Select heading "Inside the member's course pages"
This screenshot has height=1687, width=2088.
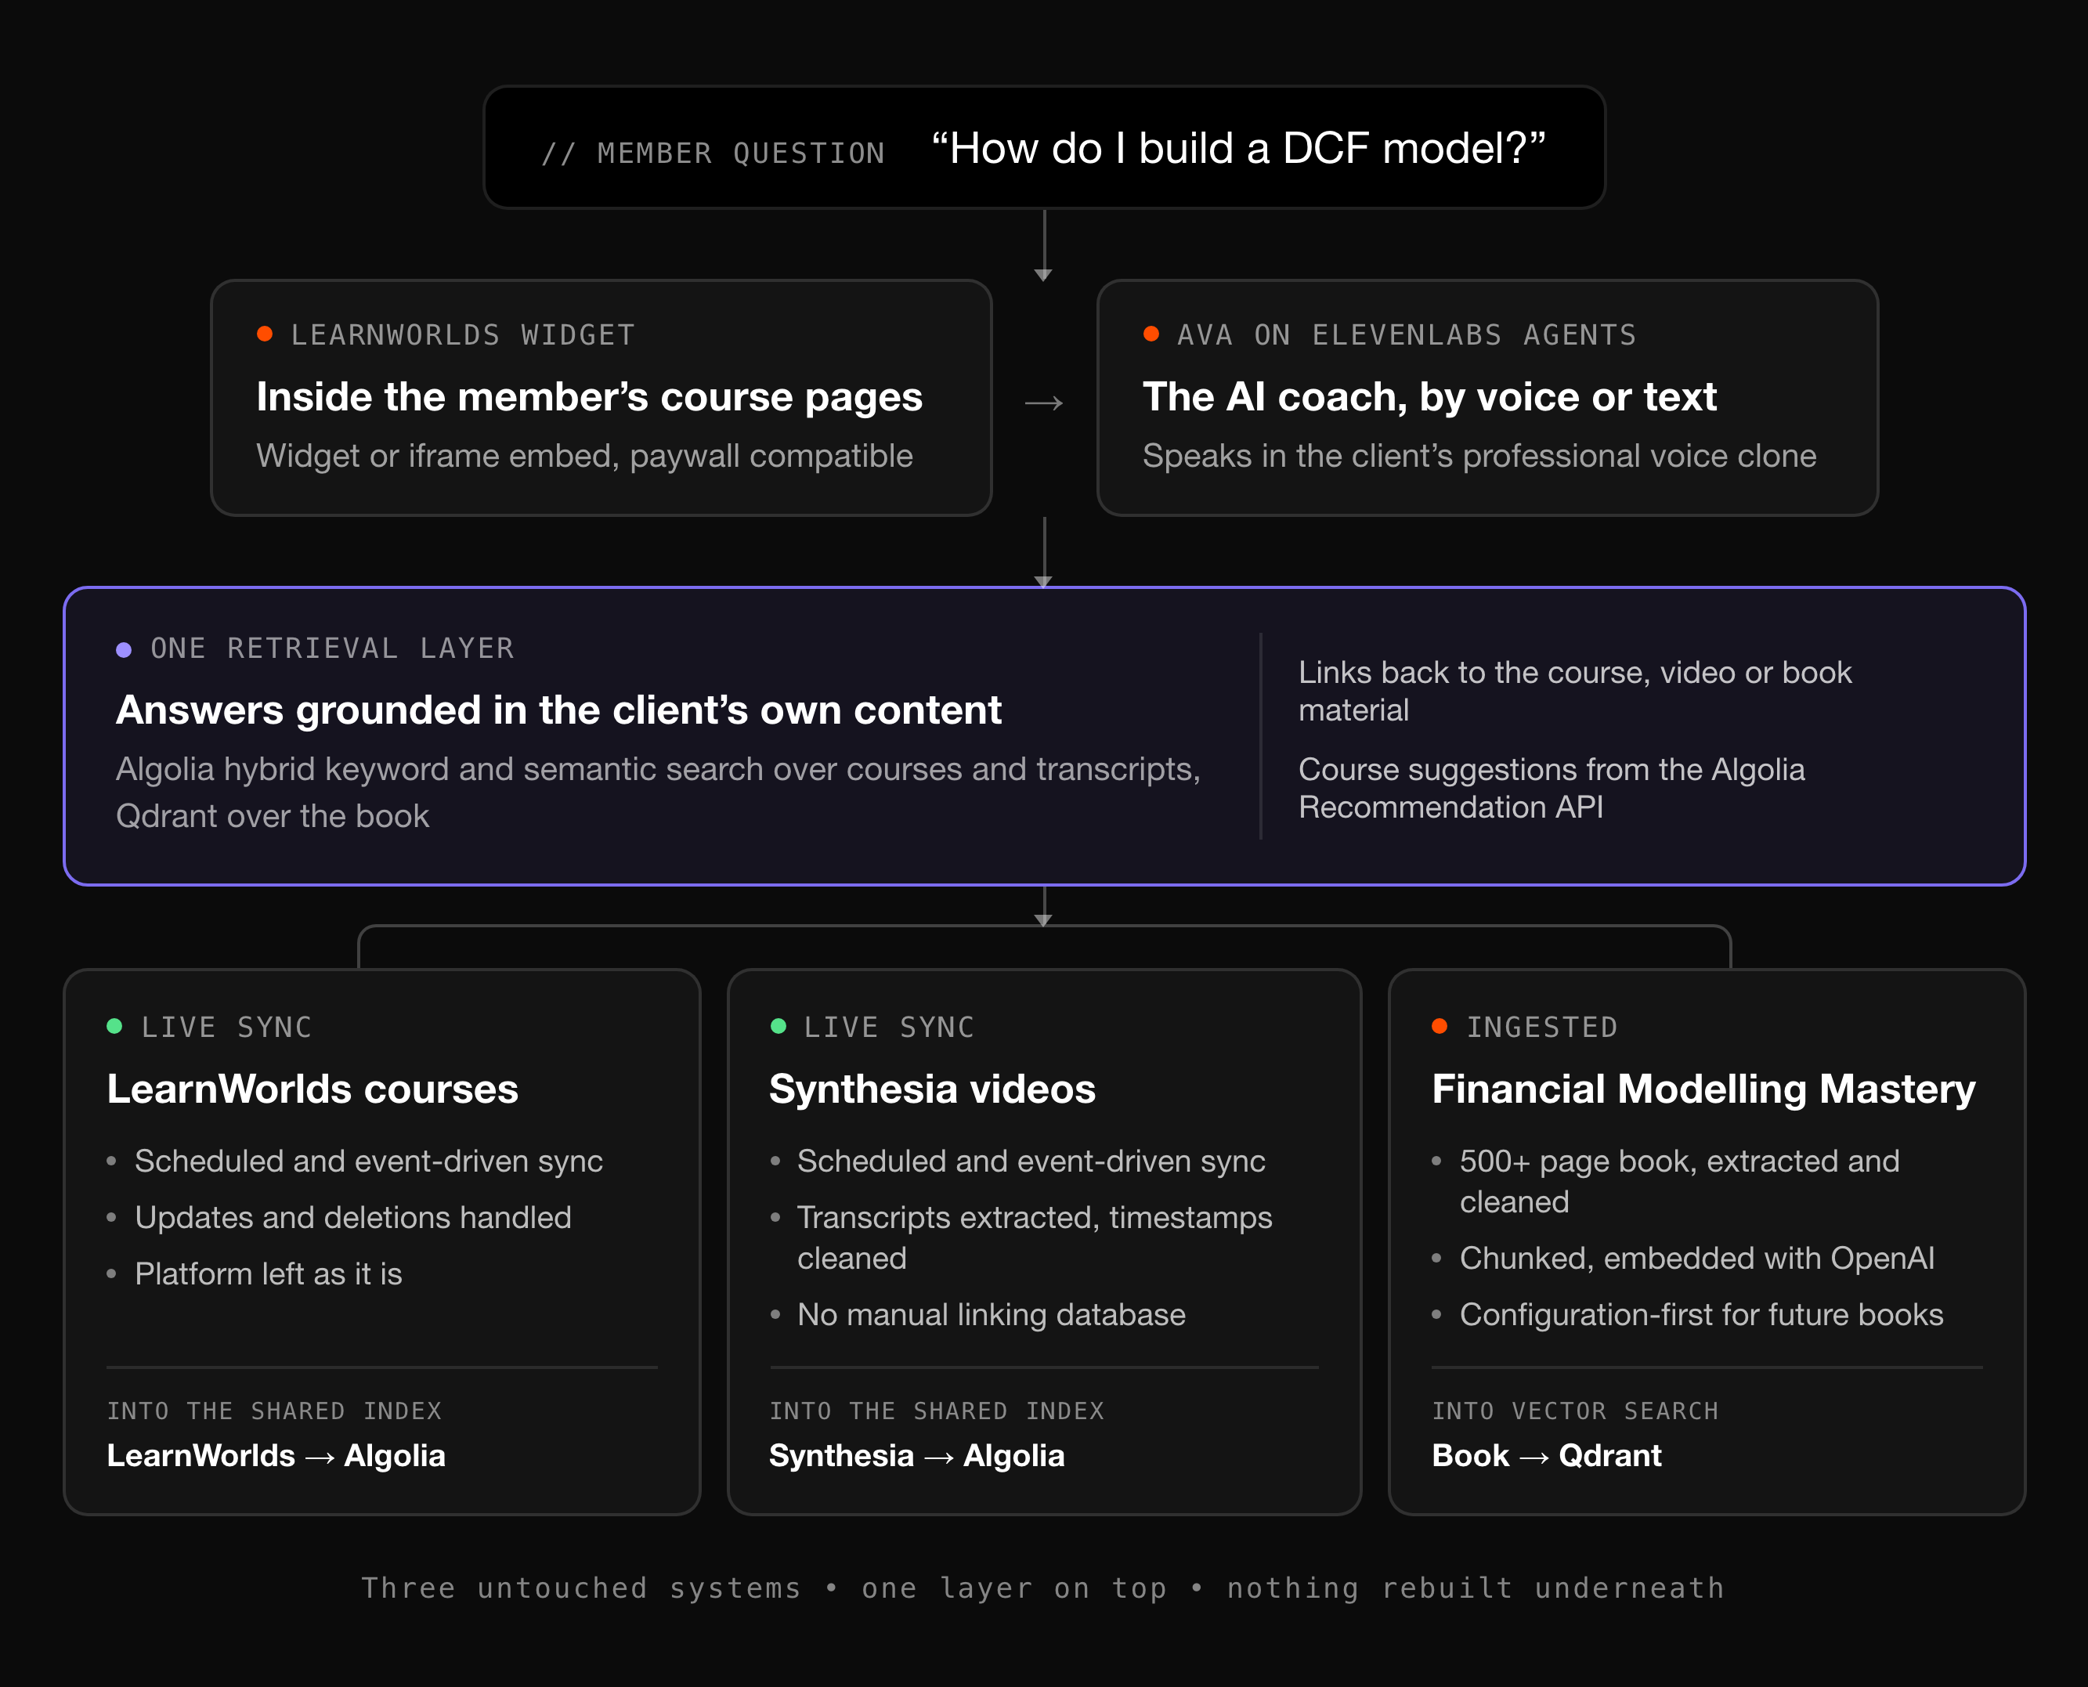(x=589, y=396)
